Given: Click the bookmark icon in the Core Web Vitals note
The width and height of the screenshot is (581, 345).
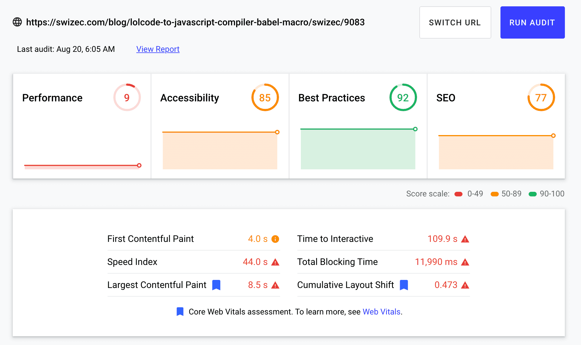Looking at the screenshot, I should [x=180, y=312].
